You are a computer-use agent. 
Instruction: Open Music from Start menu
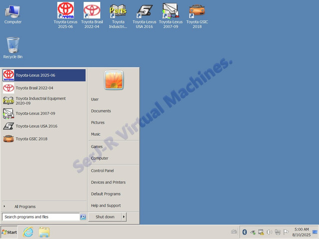click(96, 134)
